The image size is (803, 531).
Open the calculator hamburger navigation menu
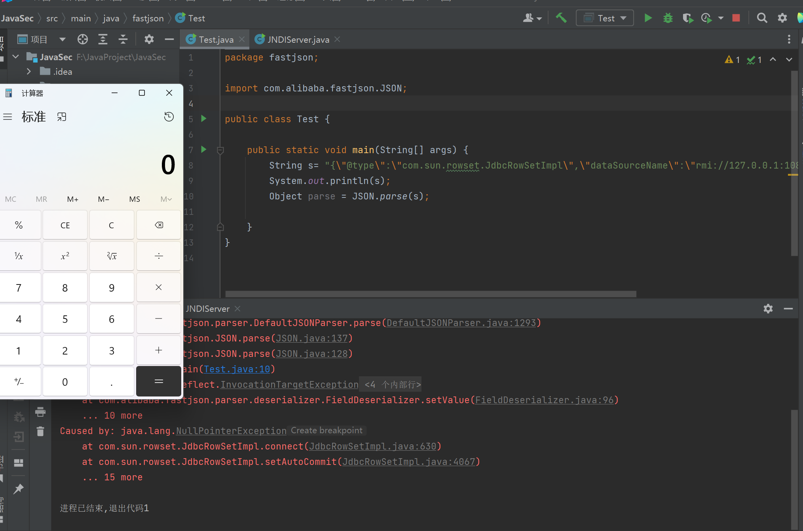point(8,117)
